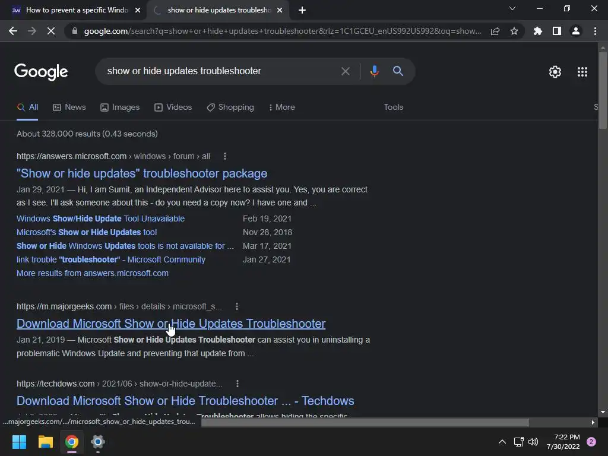Open '"Show or hide updates" troubleshooter package' result

[142, 173]
